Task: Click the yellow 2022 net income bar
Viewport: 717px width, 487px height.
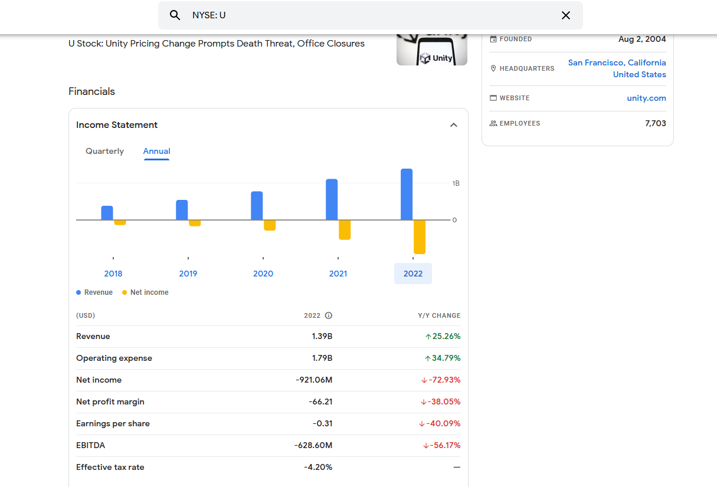Action: pyautogui.click(x=420, y=237)
